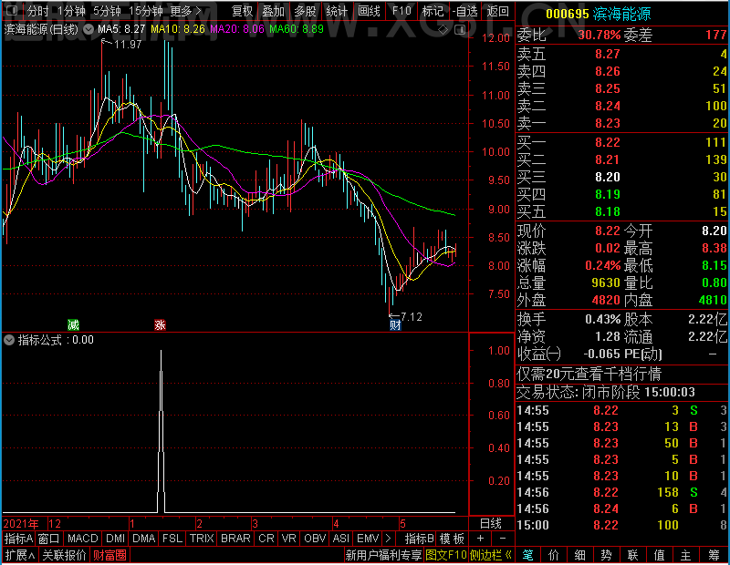Show more indicators with right arrow
730x565 pixels.
tap(389, 539)
